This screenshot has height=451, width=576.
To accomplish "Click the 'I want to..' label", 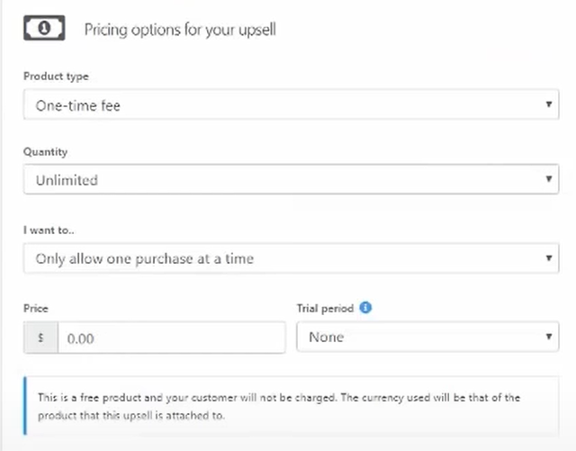I will pyautogui.click(x=49, y=230).
